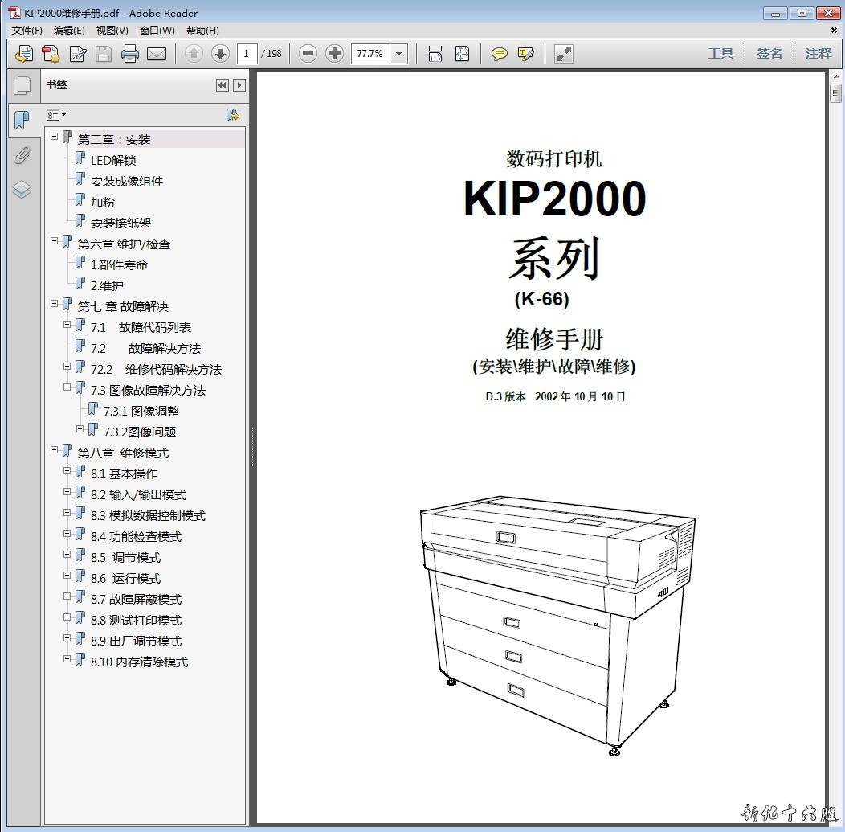Click the Send email envelope icon

[157, 54]
